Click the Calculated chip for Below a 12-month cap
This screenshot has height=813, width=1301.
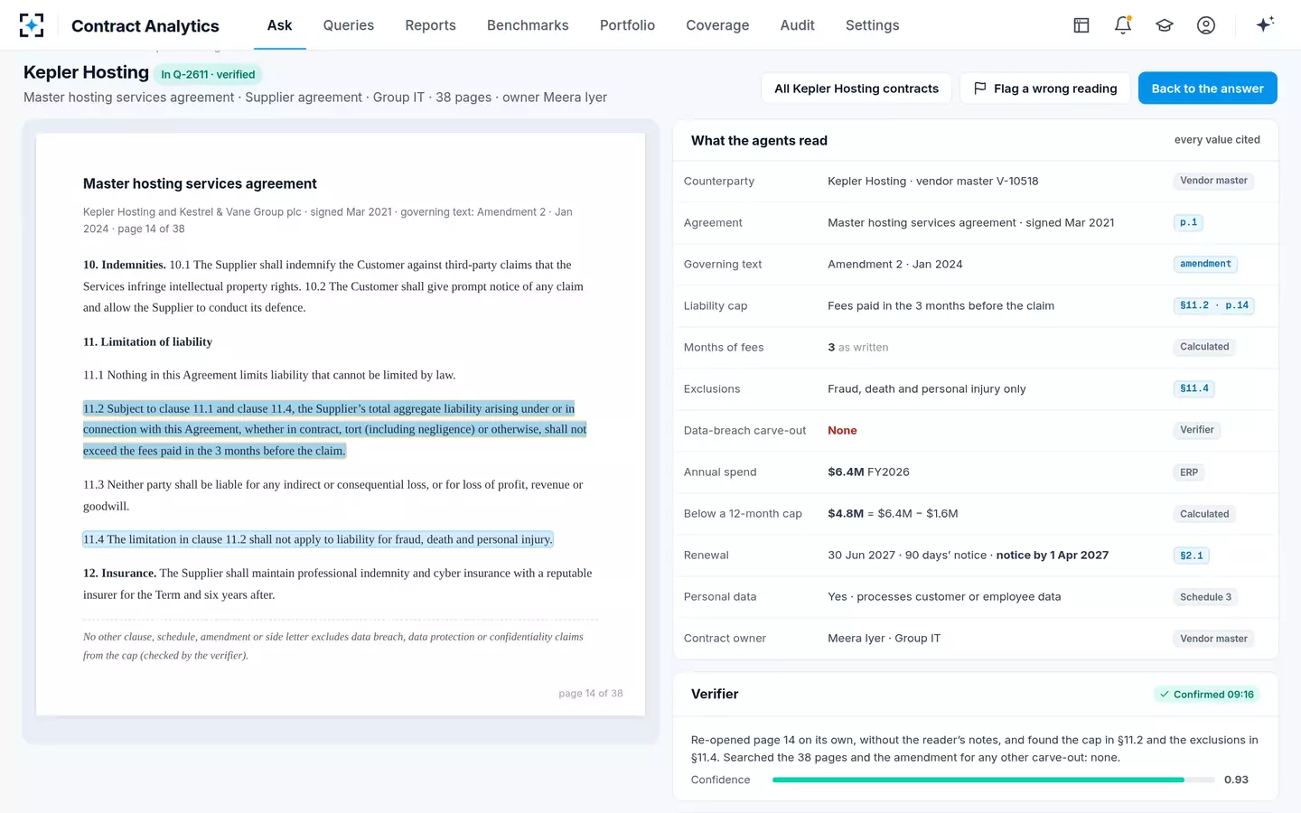(1204, 514)
